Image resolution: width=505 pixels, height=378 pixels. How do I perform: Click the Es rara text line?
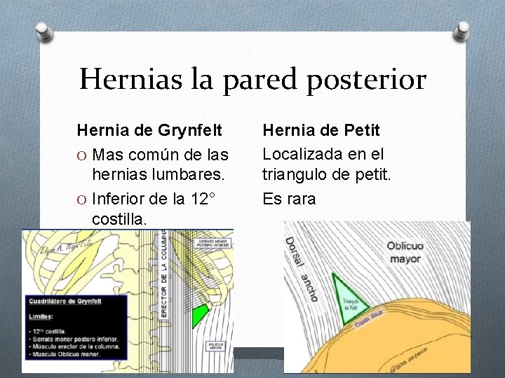point(289,199)
